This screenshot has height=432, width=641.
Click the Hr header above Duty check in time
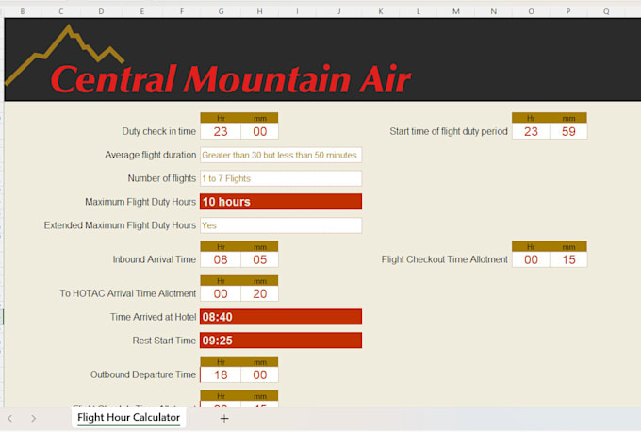pyautogui.click(x=221, y=118)
